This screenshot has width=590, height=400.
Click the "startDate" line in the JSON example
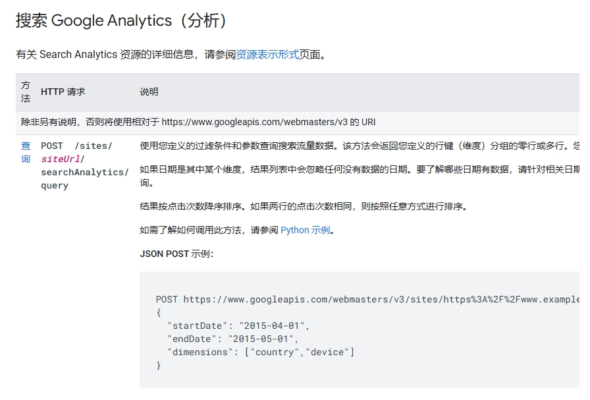tap(238, 326)
